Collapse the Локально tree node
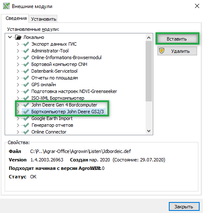This screenshot has height=213, width=203. coord(10,37)
